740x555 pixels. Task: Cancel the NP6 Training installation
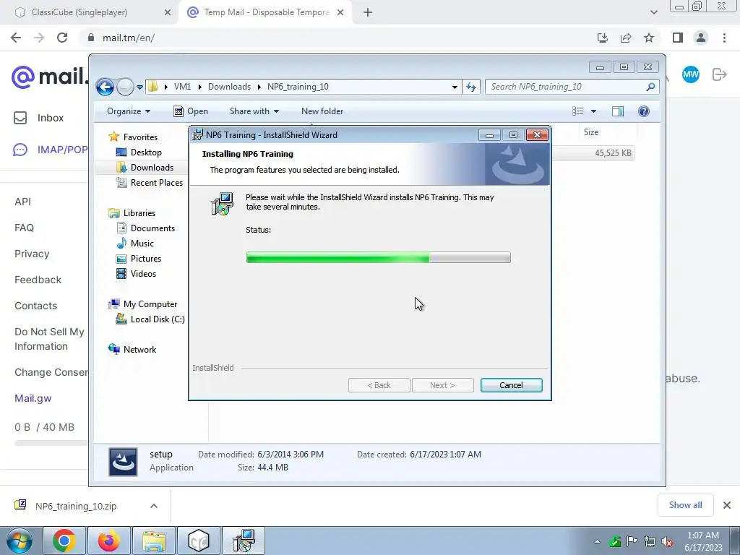[x=511, y=385]
